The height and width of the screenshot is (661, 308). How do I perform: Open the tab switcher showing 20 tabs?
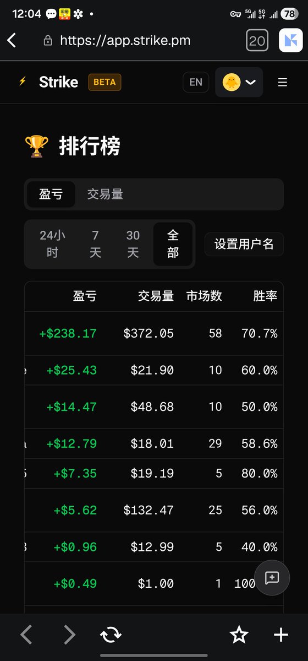click(257, 40)
